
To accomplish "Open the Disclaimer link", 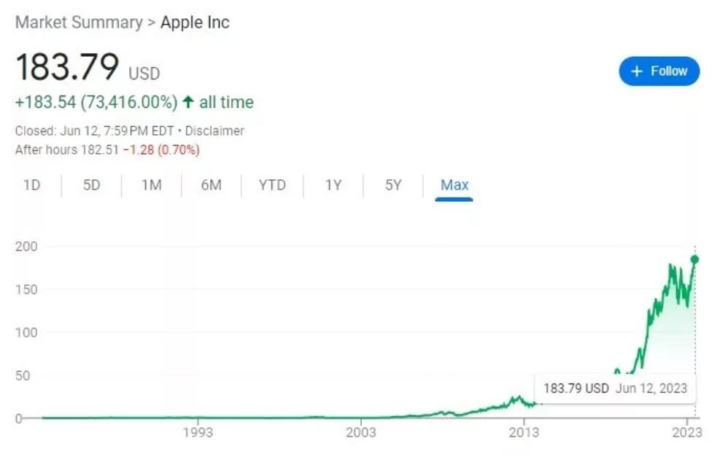I will click(214, 131).
